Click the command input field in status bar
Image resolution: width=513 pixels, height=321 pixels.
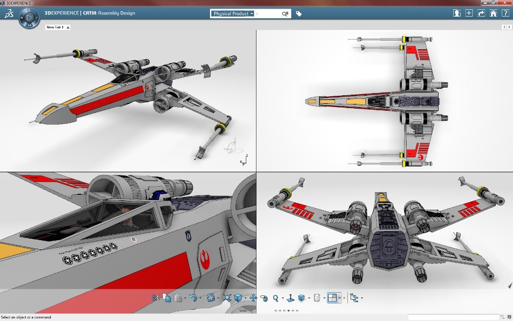click(454, 317)
